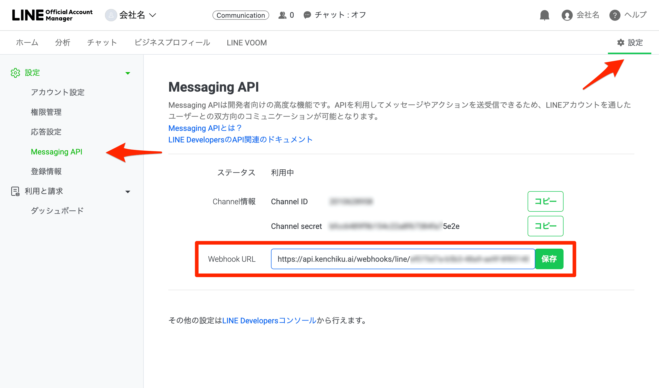Click the blurred Channel ID value
This screenshot has height=388, width=659.
click(x=351, y=201)
